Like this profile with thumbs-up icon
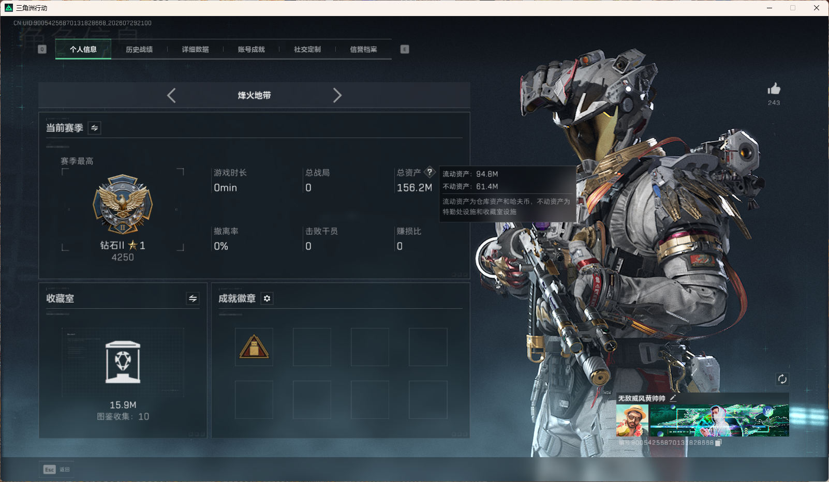This screenshot has width=829, height=482. tap(774, 88)
